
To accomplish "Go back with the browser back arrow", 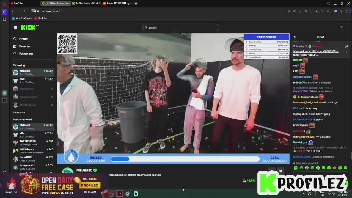I will pyautogui.click(x=13, y=11).
